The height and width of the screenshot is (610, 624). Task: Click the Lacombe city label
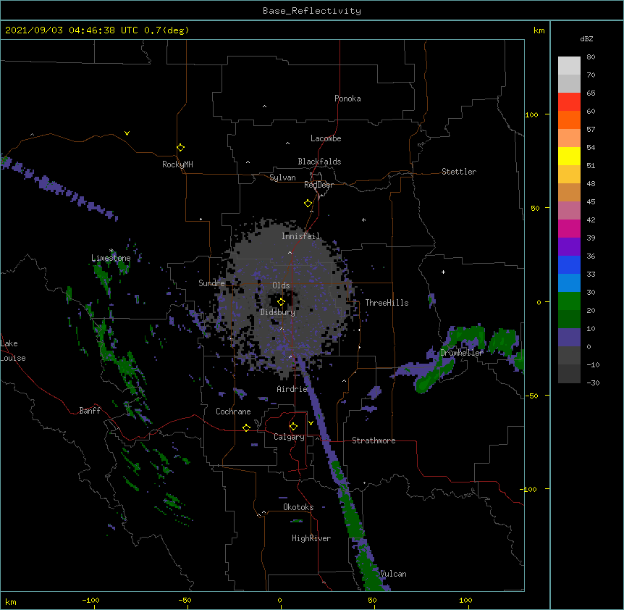click(x=326, y=138)
